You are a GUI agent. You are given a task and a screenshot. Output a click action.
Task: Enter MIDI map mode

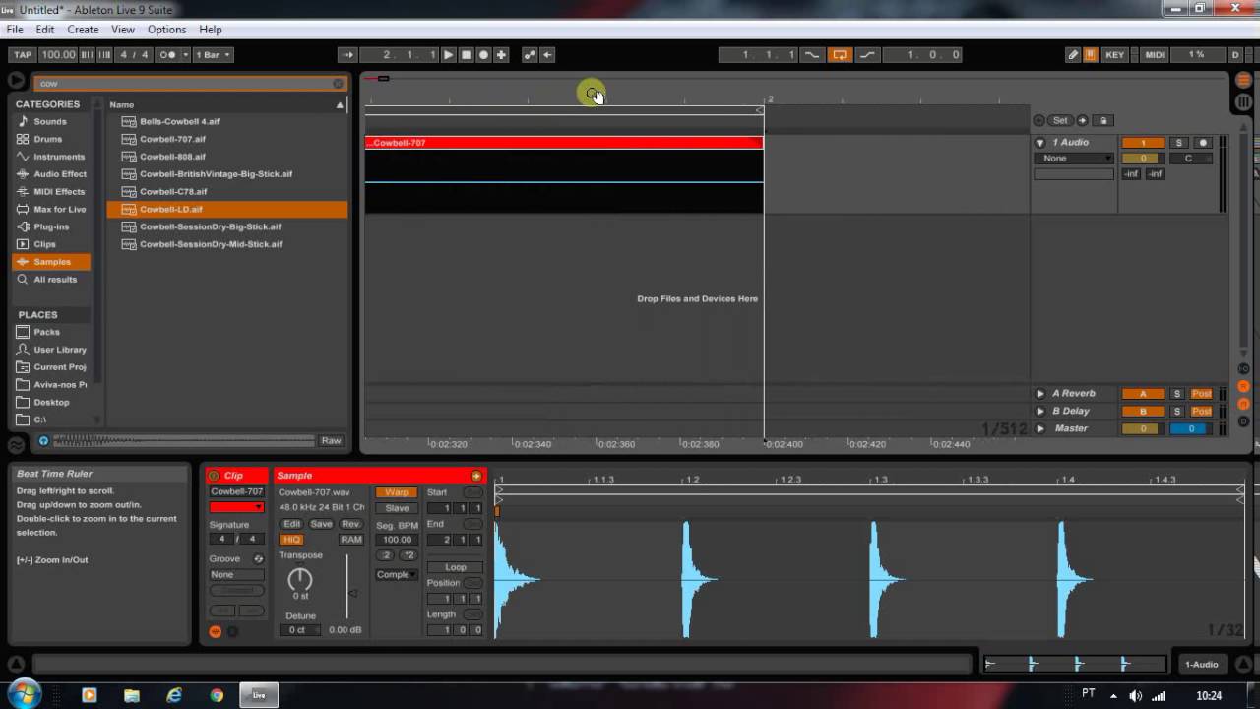click(x=1156, y=55)
